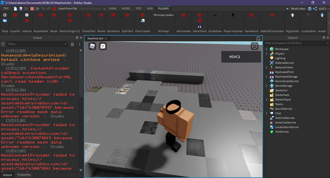Expand the ServerStorage node
This screenshot has width=330, height=178.
[x=267, y=86]
